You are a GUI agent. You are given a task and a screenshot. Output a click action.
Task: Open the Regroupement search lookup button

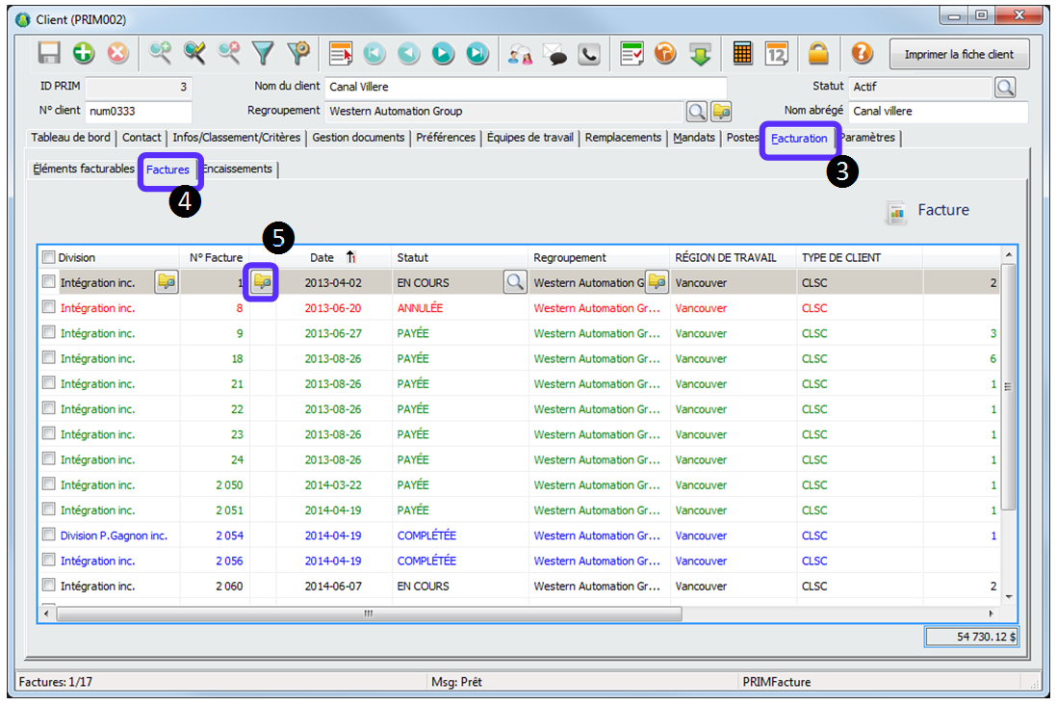pyautogui.click(x=695, y=112)
